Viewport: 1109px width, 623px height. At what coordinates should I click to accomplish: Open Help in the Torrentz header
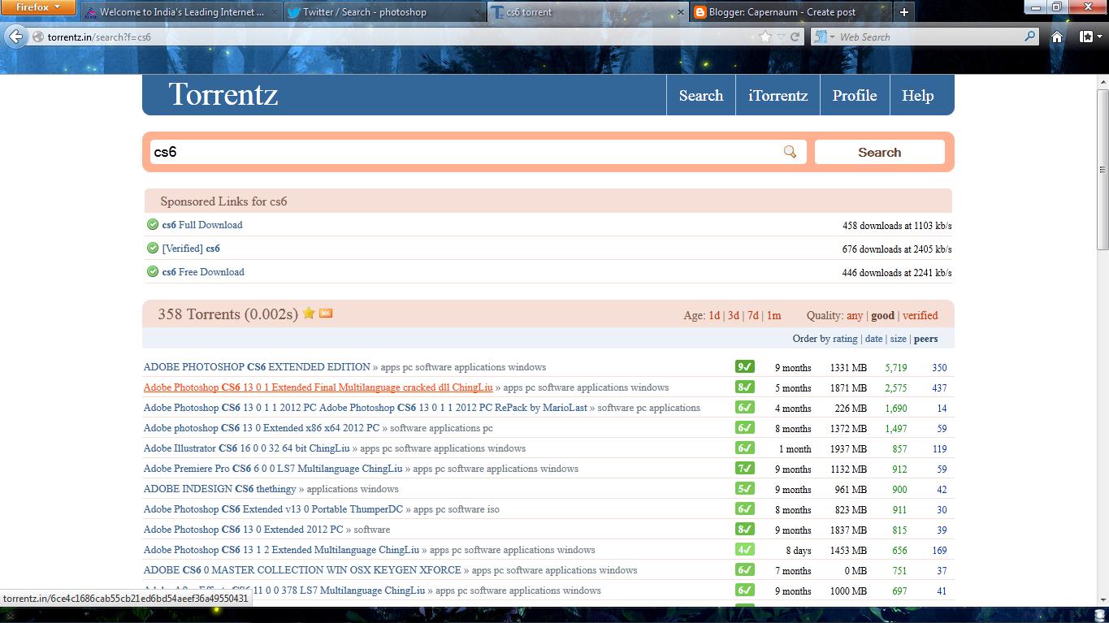[917, 95]
